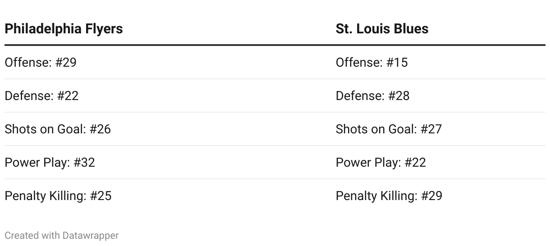This screenshot has height=246, width=550.
Task: Select the Blues Power Play: #22 cell
Action: pyautogui.click(x=381, y=162)
